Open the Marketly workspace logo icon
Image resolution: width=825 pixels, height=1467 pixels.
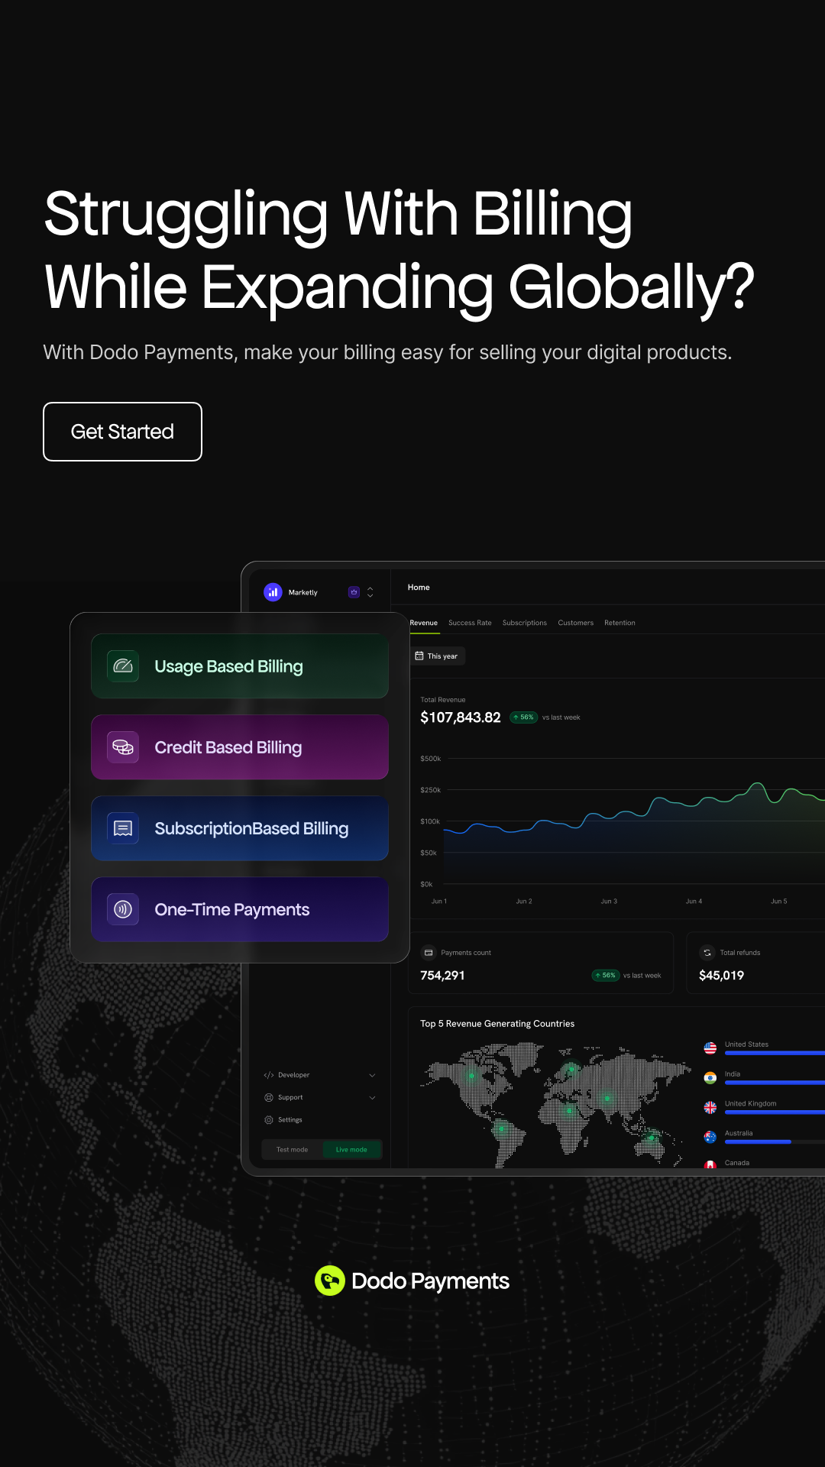273,592
